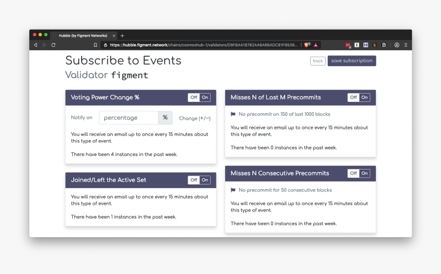Screen dimensions: 441x274
Task: Switch on Misses N of Last M Precommits
Action: tap(365, 97)
